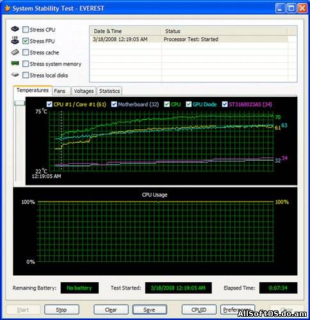Open the Statistics tab
The height and width of the screenshot is (320, 310).
(x=110, y=91)
